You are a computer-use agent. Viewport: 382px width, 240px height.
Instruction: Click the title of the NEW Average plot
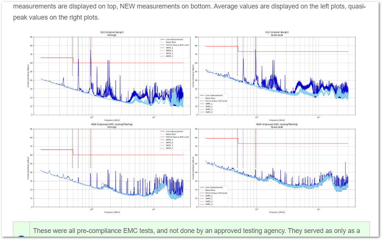pyautogui.click(x=112, y=125)
